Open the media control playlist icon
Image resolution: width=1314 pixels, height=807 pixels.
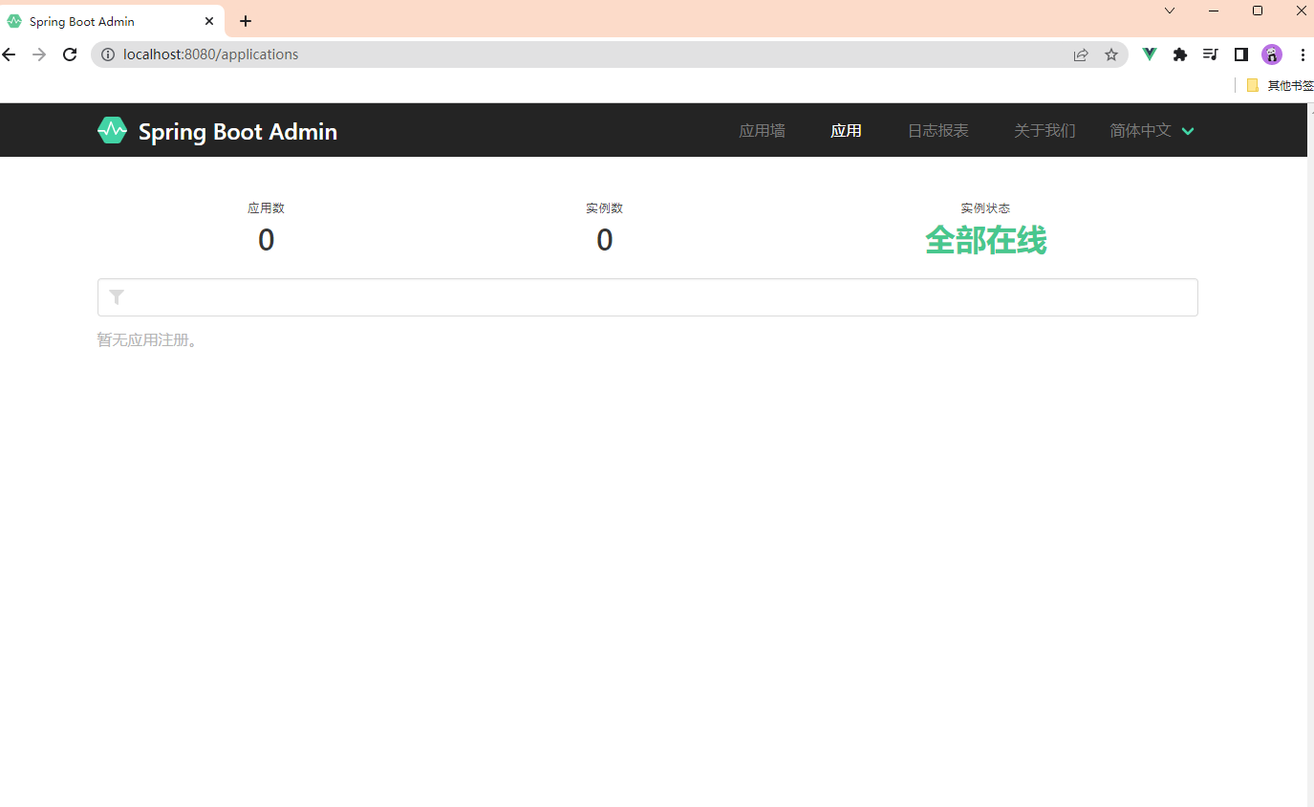[1211, 55]
